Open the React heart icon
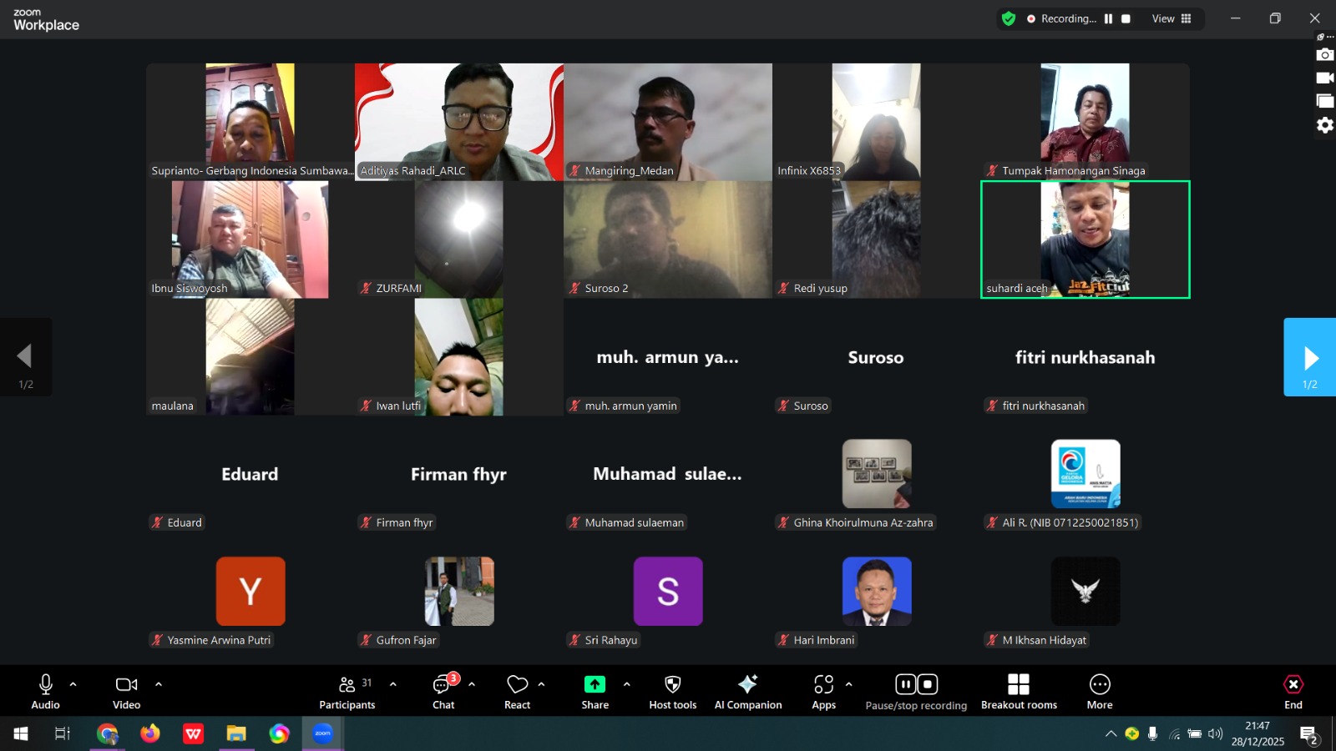This screenshot has width=1336, height=751. tap(517, 685)
